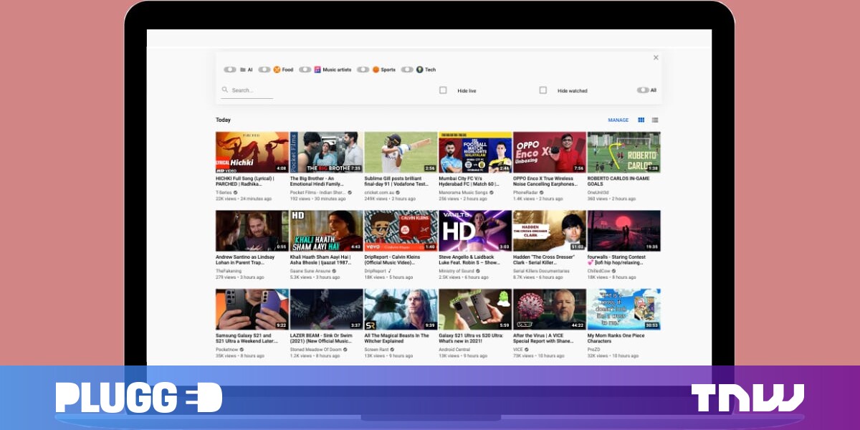The width and height of the screenshot is (860, 430).
Task: Click the magnifier search icon
Action: [x=225, y=90]
